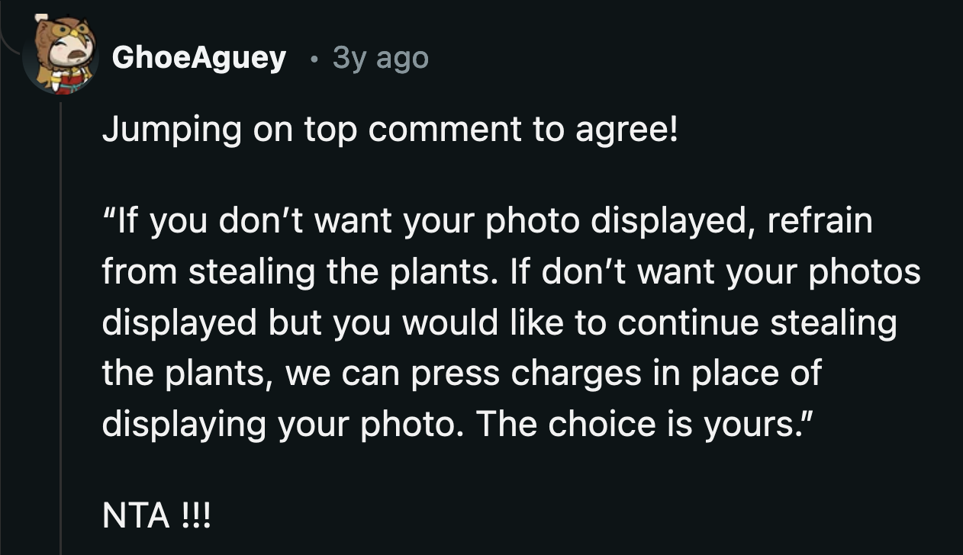Click the word continue in the comment
The height and width of the screenshot is (555, 963).
point(688,322)
